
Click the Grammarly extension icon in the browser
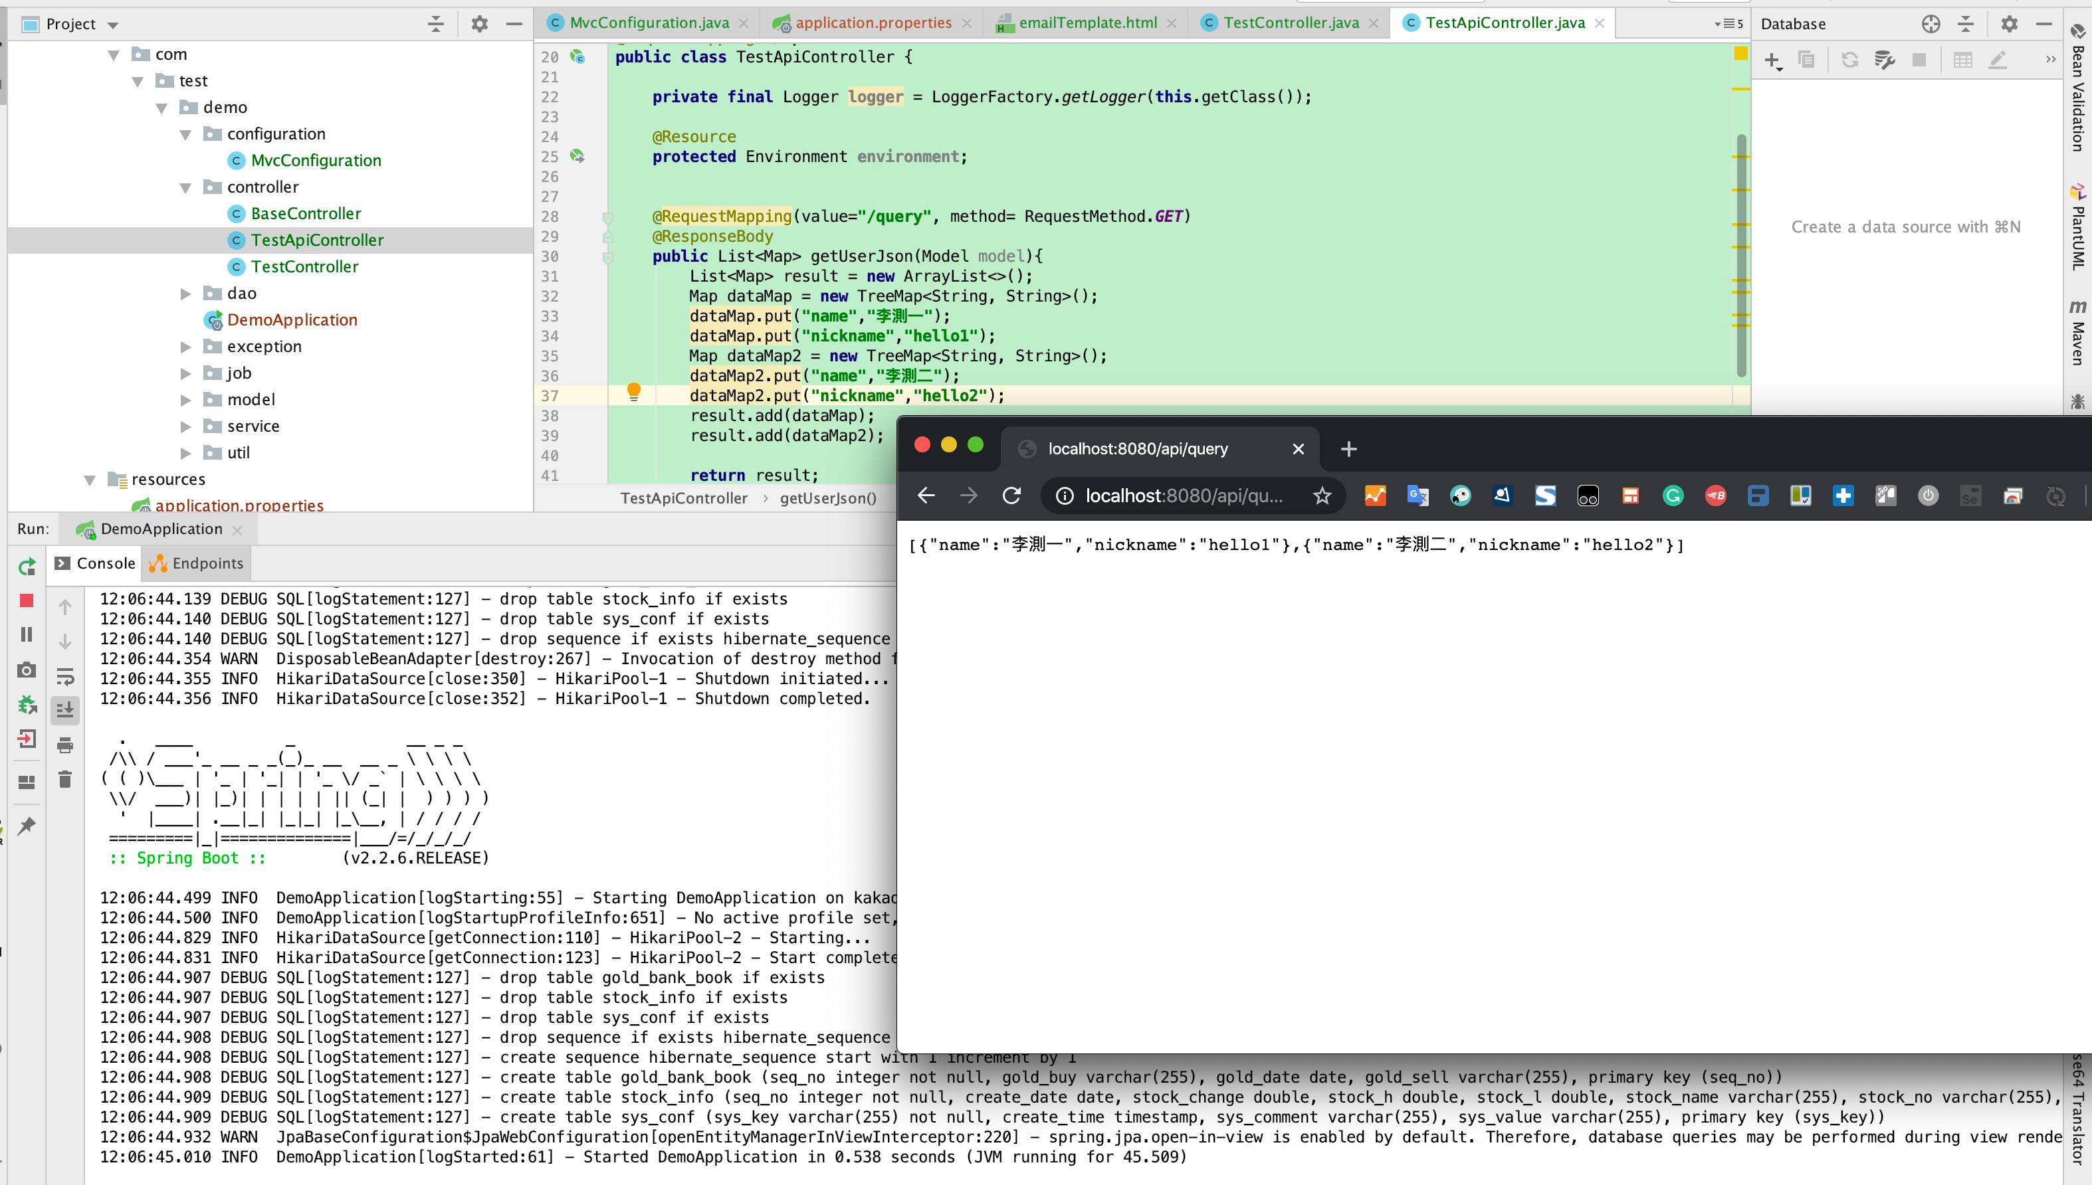coord(1673,496)
